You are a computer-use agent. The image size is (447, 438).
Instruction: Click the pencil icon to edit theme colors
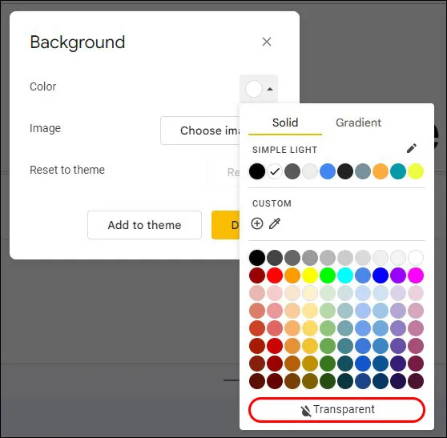tap(412, 148)
